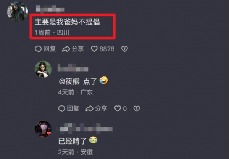Reply to the 点了 comment from 广东
This screenshot has width=229, height=159.
pyautogui.click(x=69, y=109)
